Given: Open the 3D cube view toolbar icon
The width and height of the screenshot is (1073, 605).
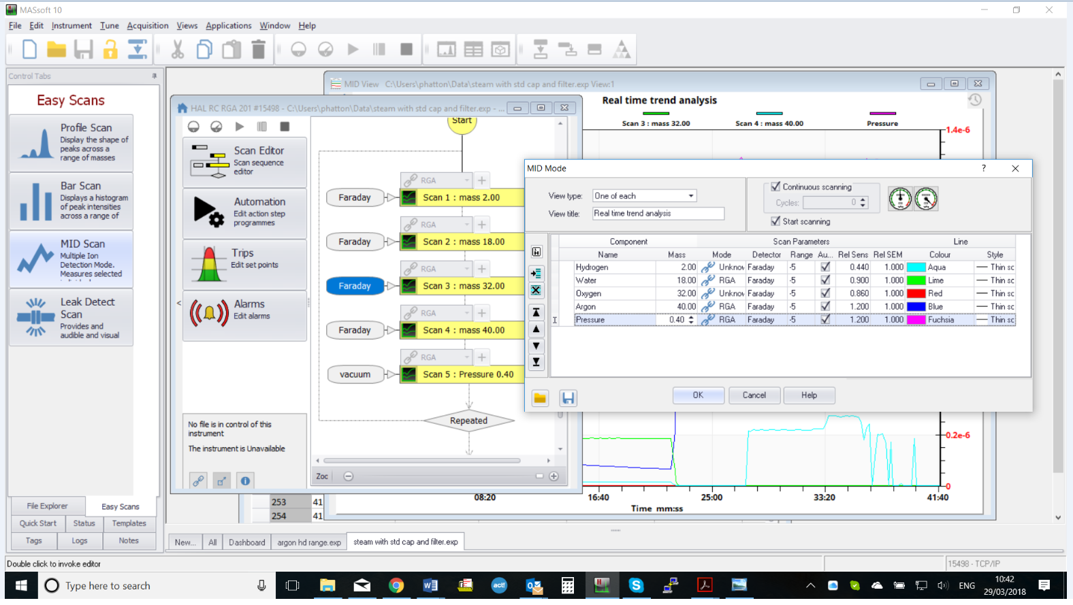Looking at the screenshot, I should point(500,49).
